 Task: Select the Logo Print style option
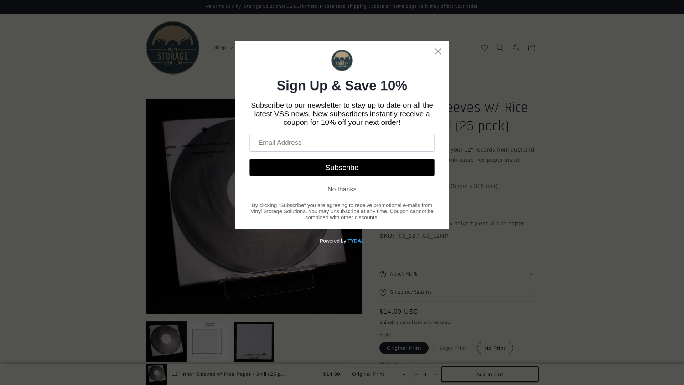click(x=453, y=348)
